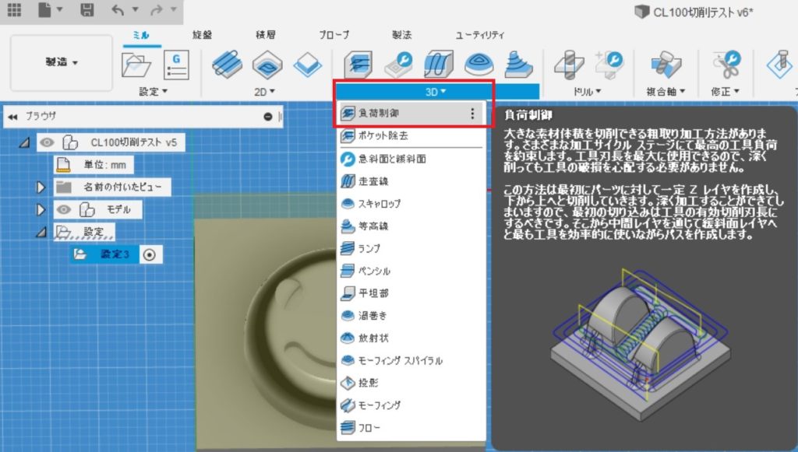Select the Drill tool icon
Screen dimensions: 798x452
coord(569,65)
